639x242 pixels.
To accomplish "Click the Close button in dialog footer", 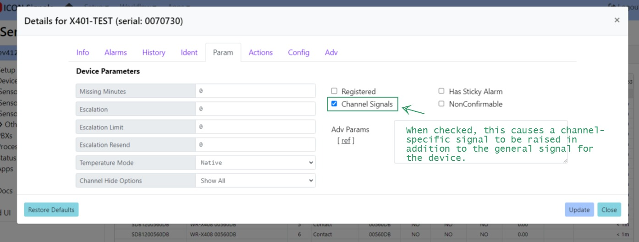I will coord(609,210).
